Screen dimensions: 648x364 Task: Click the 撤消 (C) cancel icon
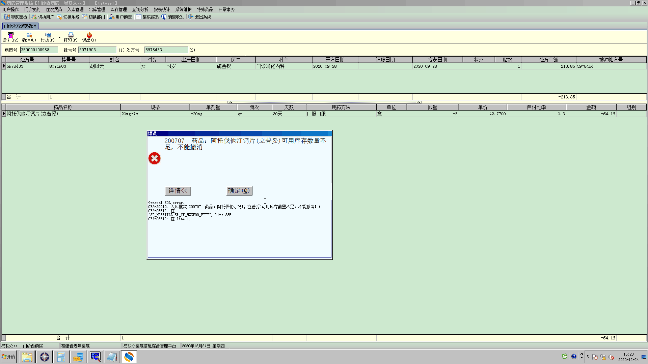click(29, 35)
